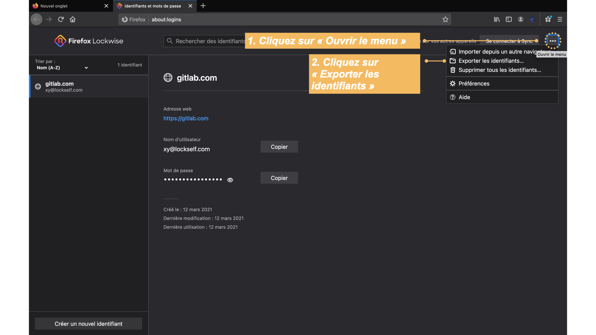
Task: Click 'Dernière modification : 12 mars 2021' text
Action: click(x=204, y=218)
